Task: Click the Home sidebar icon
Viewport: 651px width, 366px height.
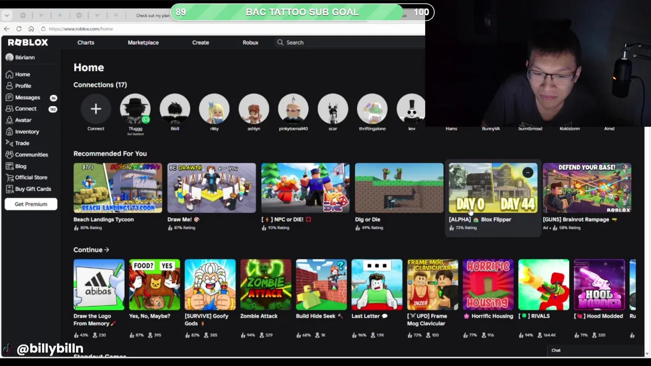Action: (10, 74)
